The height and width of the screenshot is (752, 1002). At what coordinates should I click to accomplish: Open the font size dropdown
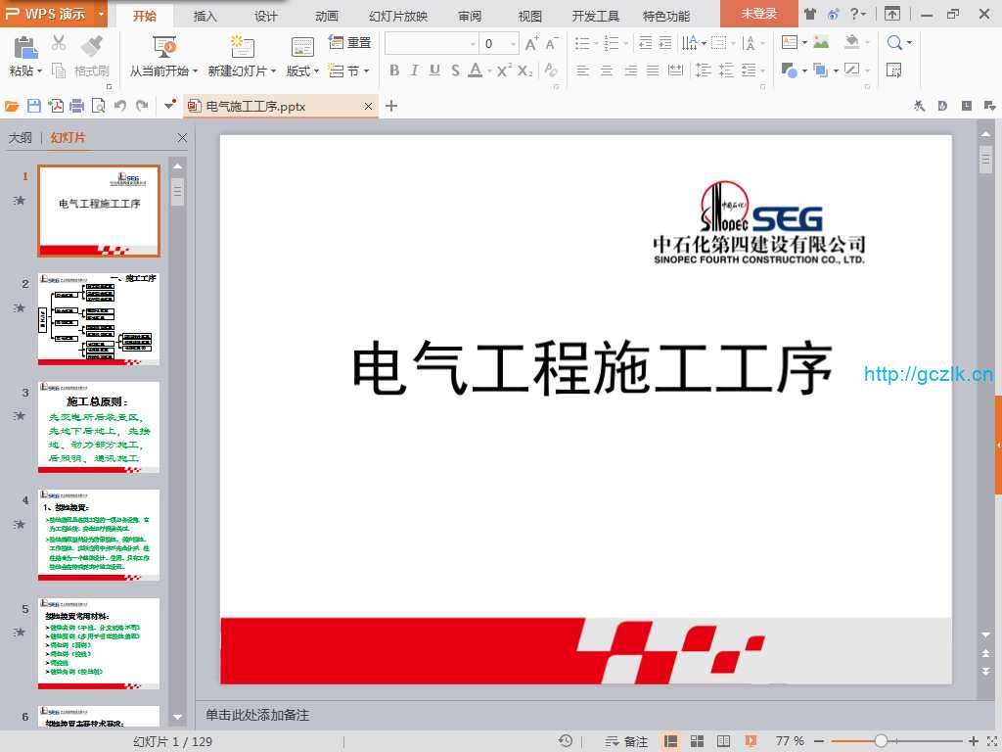[513, 43]
